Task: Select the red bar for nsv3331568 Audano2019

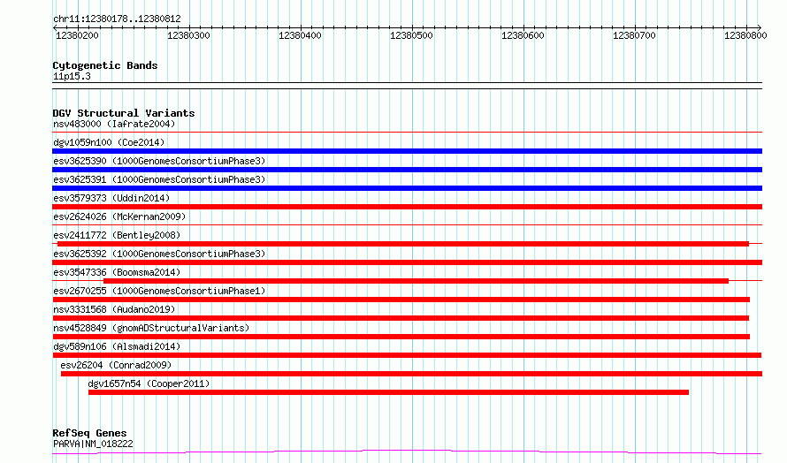Action: (401, 318)
